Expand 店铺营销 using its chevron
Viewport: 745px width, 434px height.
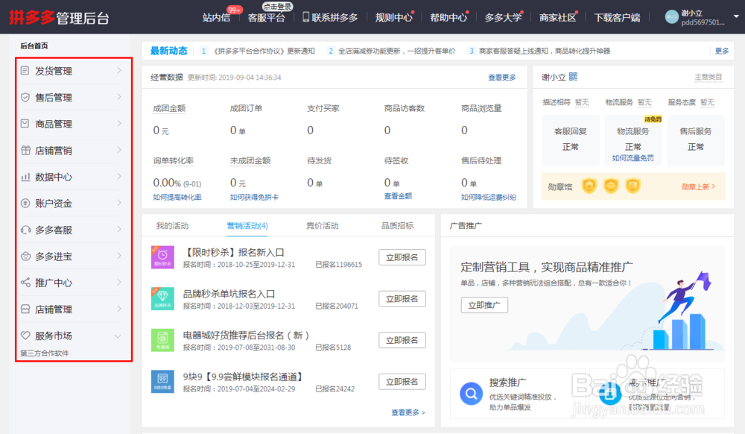(x=118, y=150)
